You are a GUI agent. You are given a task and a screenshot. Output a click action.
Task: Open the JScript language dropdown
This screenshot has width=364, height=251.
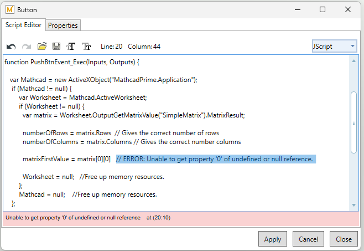[334, 47]
